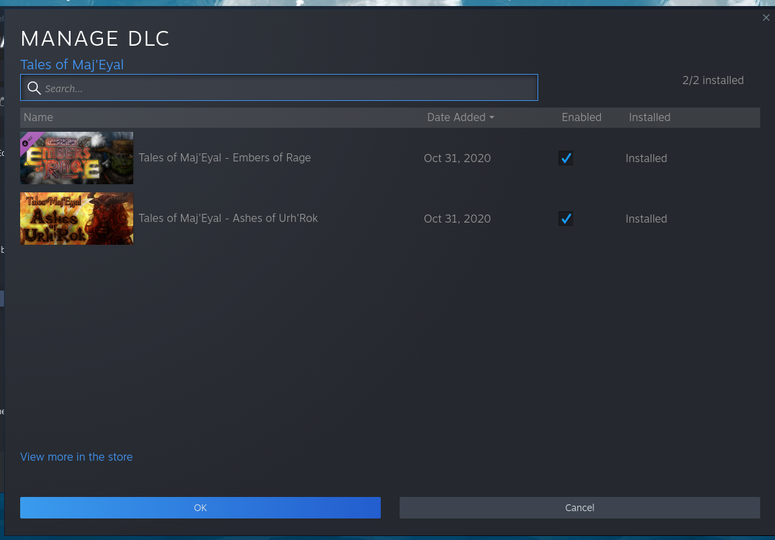
Task: Click the '2/2 installed' counter text
Action: click(x=712, y=80)
